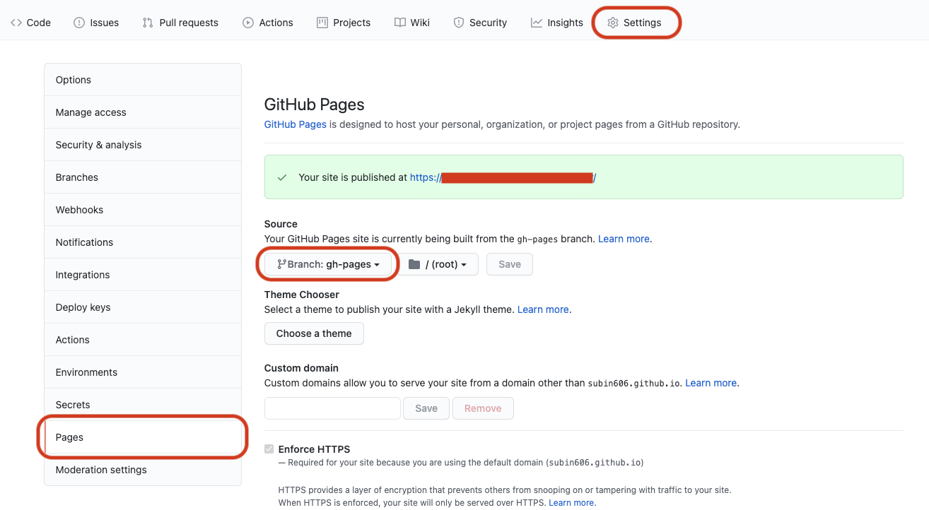Open Integrations settings
The image size is (929, 510).
[x=143, y=275]
